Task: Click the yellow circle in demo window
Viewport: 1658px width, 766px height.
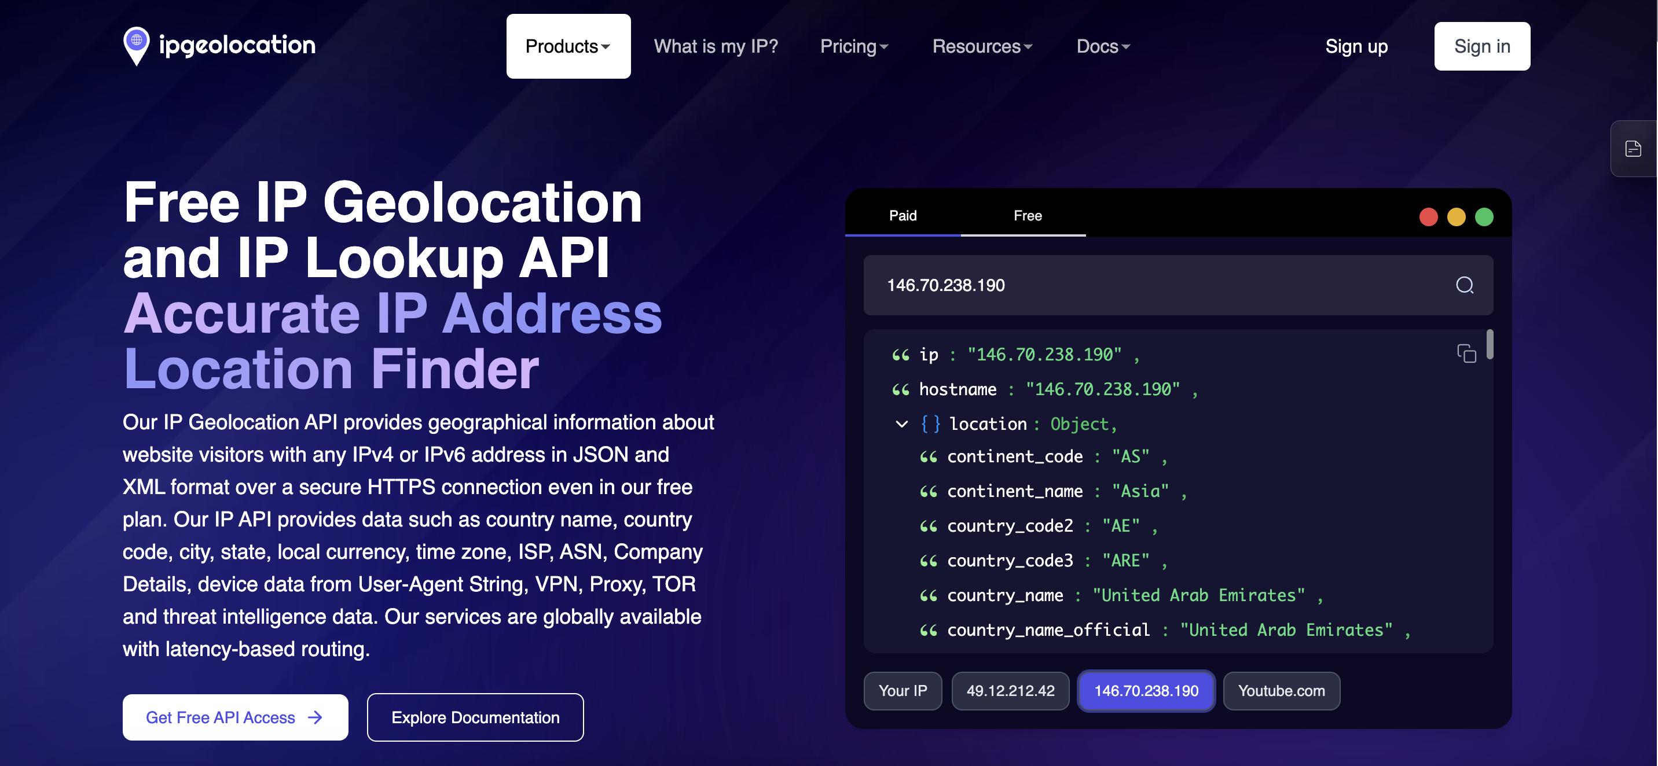Action: [x=1456, y=217]
